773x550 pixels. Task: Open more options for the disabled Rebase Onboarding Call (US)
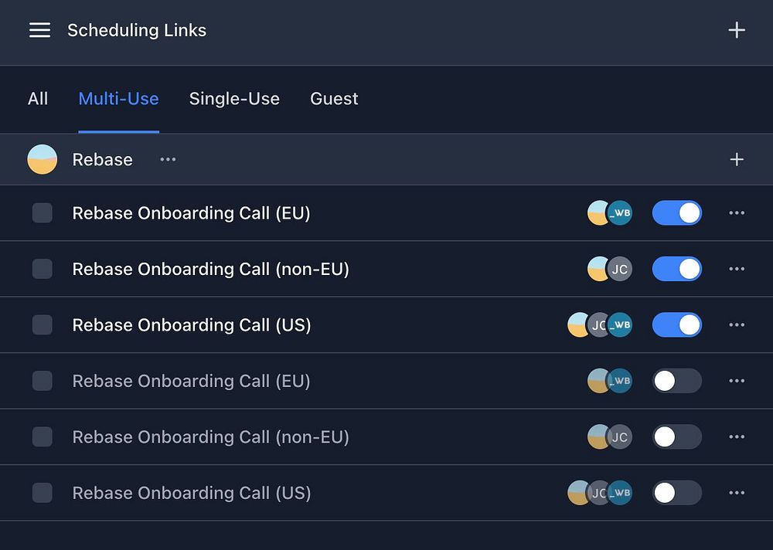(737, 492)
